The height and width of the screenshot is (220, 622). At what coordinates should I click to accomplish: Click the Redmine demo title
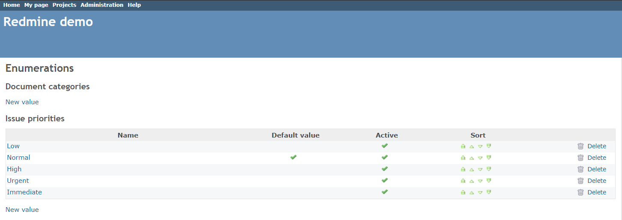tap(48, 22)
